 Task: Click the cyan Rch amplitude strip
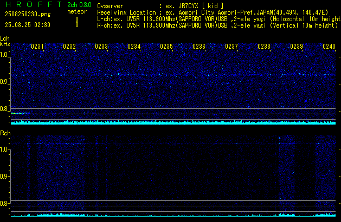tap(173, 215)
